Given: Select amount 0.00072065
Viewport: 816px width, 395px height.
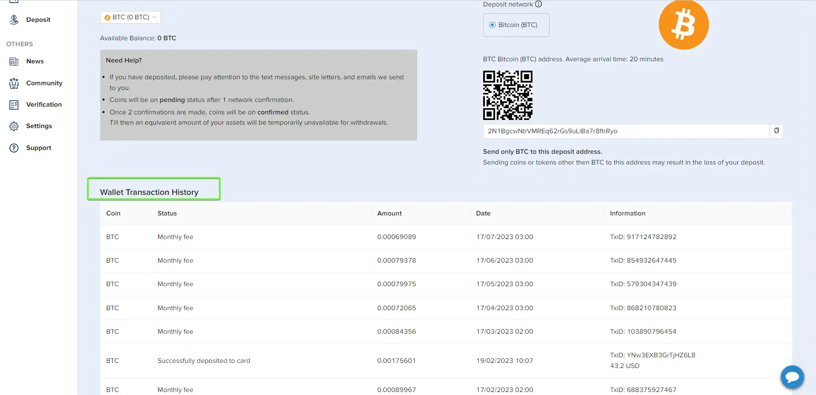Looking at the screenshot, I should (x=397, y=308).
